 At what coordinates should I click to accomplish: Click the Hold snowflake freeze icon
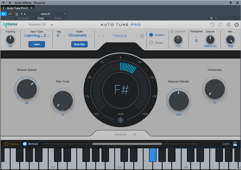point(120,120)
